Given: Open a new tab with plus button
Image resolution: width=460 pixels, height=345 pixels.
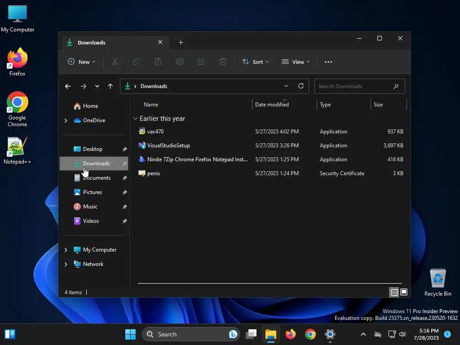Looking at the screenshot, I should point(181,43).
